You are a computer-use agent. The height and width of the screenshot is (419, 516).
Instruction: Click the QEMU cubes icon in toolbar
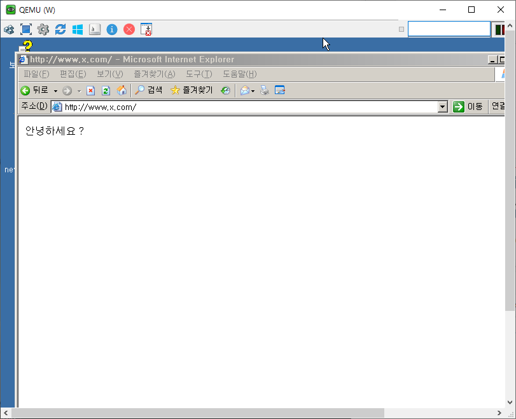coord(9,30)
